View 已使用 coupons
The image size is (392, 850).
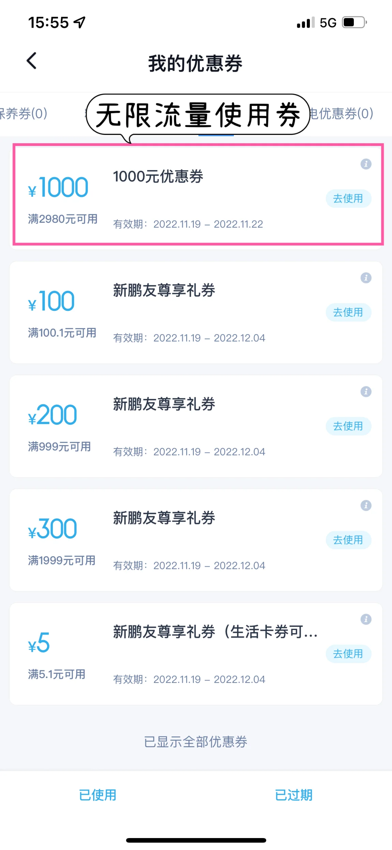(98, 795)
